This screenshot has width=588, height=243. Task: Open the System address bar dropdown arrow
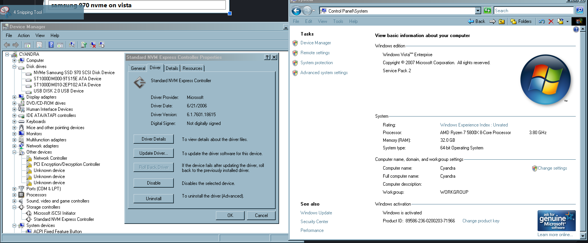(x=478, y=11)
